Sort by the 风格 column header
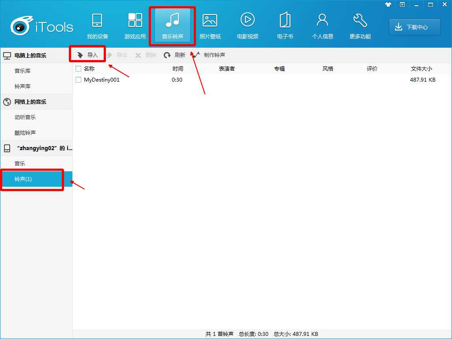Image resolution: width=452 pixels, height=339 pixels. [328, 68]
